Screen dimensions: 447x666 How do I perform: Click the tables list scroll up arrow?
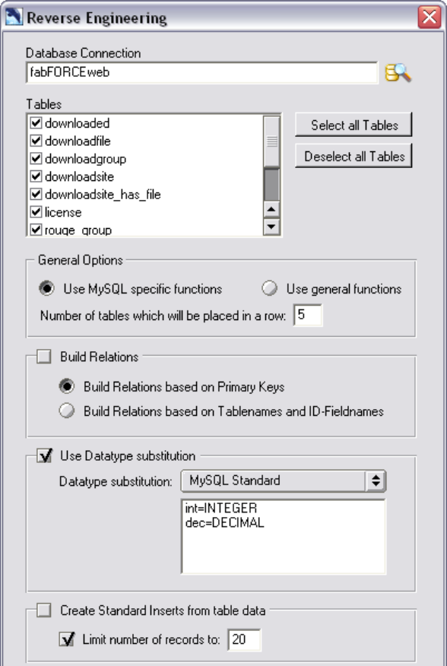(271, 209)
